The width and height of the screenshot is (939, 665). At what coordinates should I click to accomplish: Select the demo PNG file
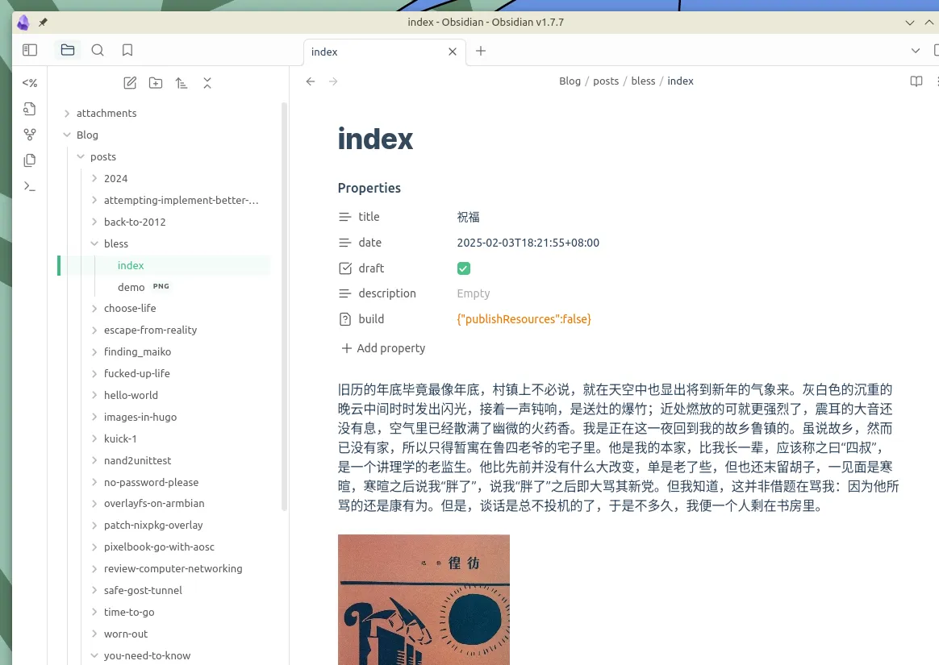[131, 286]
